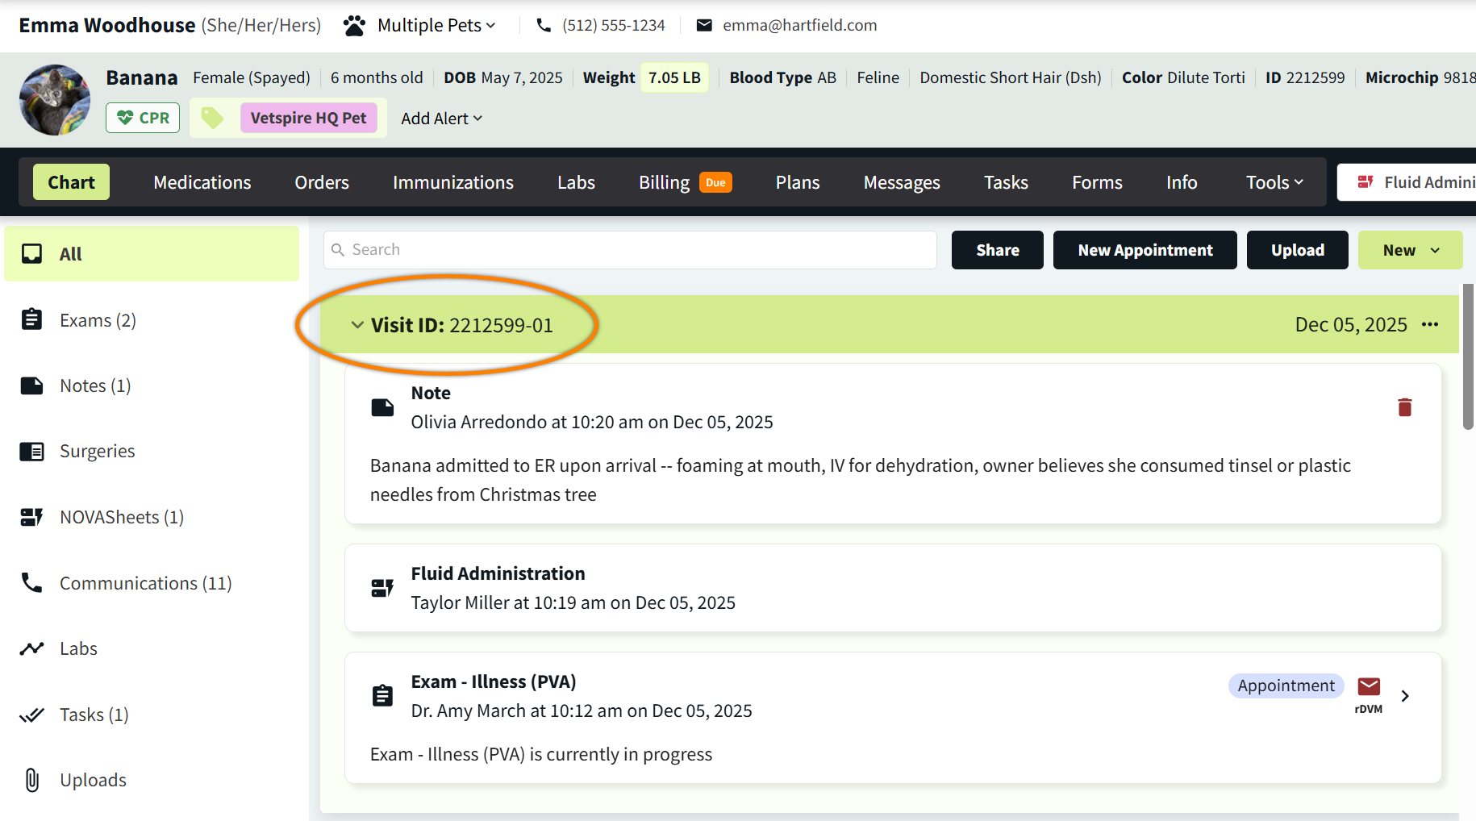Expand the exam with the right chevron
The height and width of the screenshot is (821, 1476).
pyautogui.click(x=1405, y=696)
